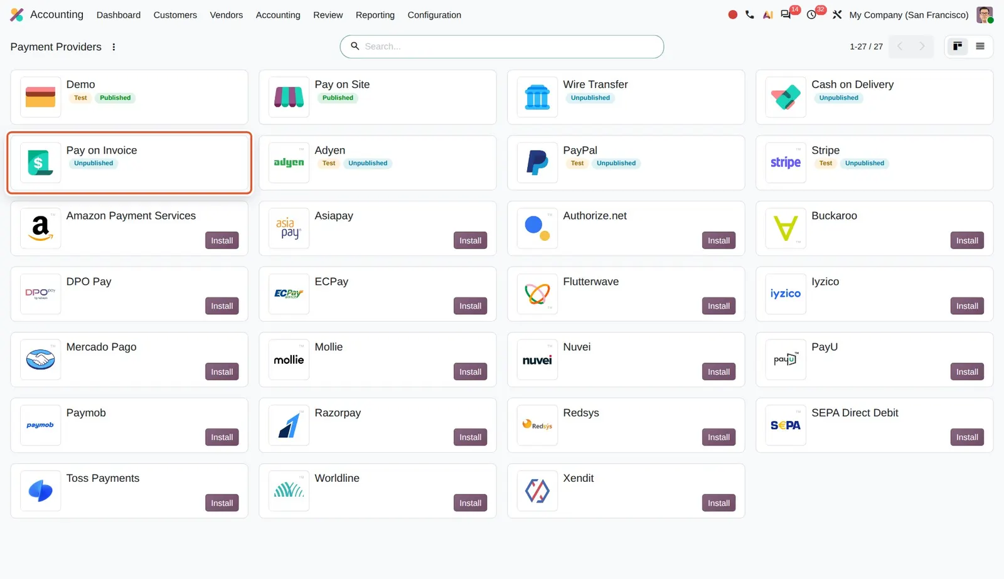Click the Test tag on Stripe
Image resolution: width=1004 pixels, height=579 pixels.
point(826,163)
